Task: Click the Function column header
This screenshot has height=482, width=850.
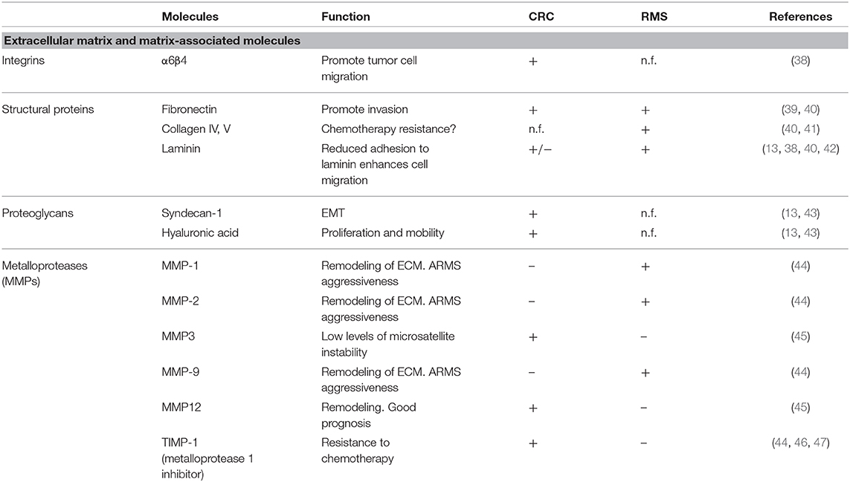Action: (346, 16)
